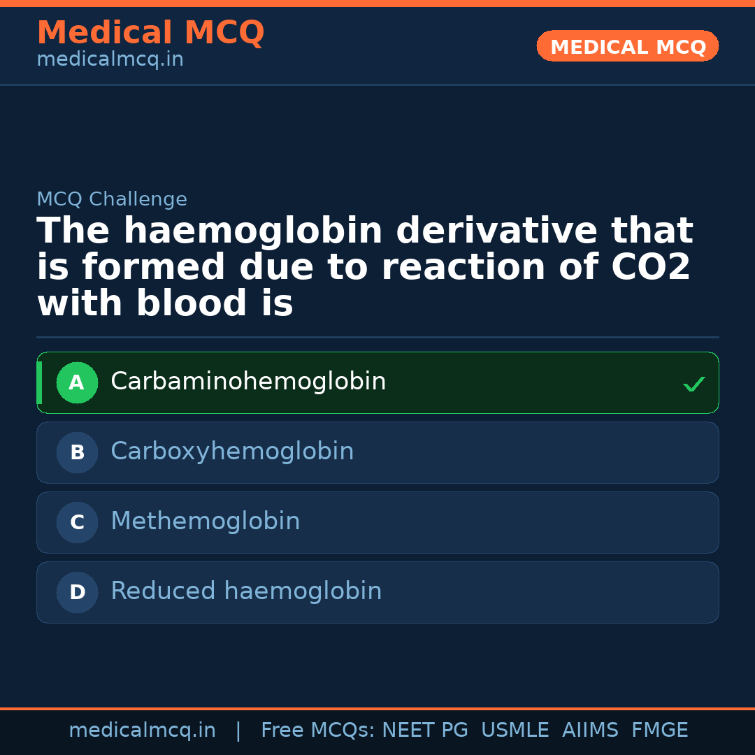This screenshot has width=755, height=755.
Task: Click the green A option circle
Action: pos(77,382)
